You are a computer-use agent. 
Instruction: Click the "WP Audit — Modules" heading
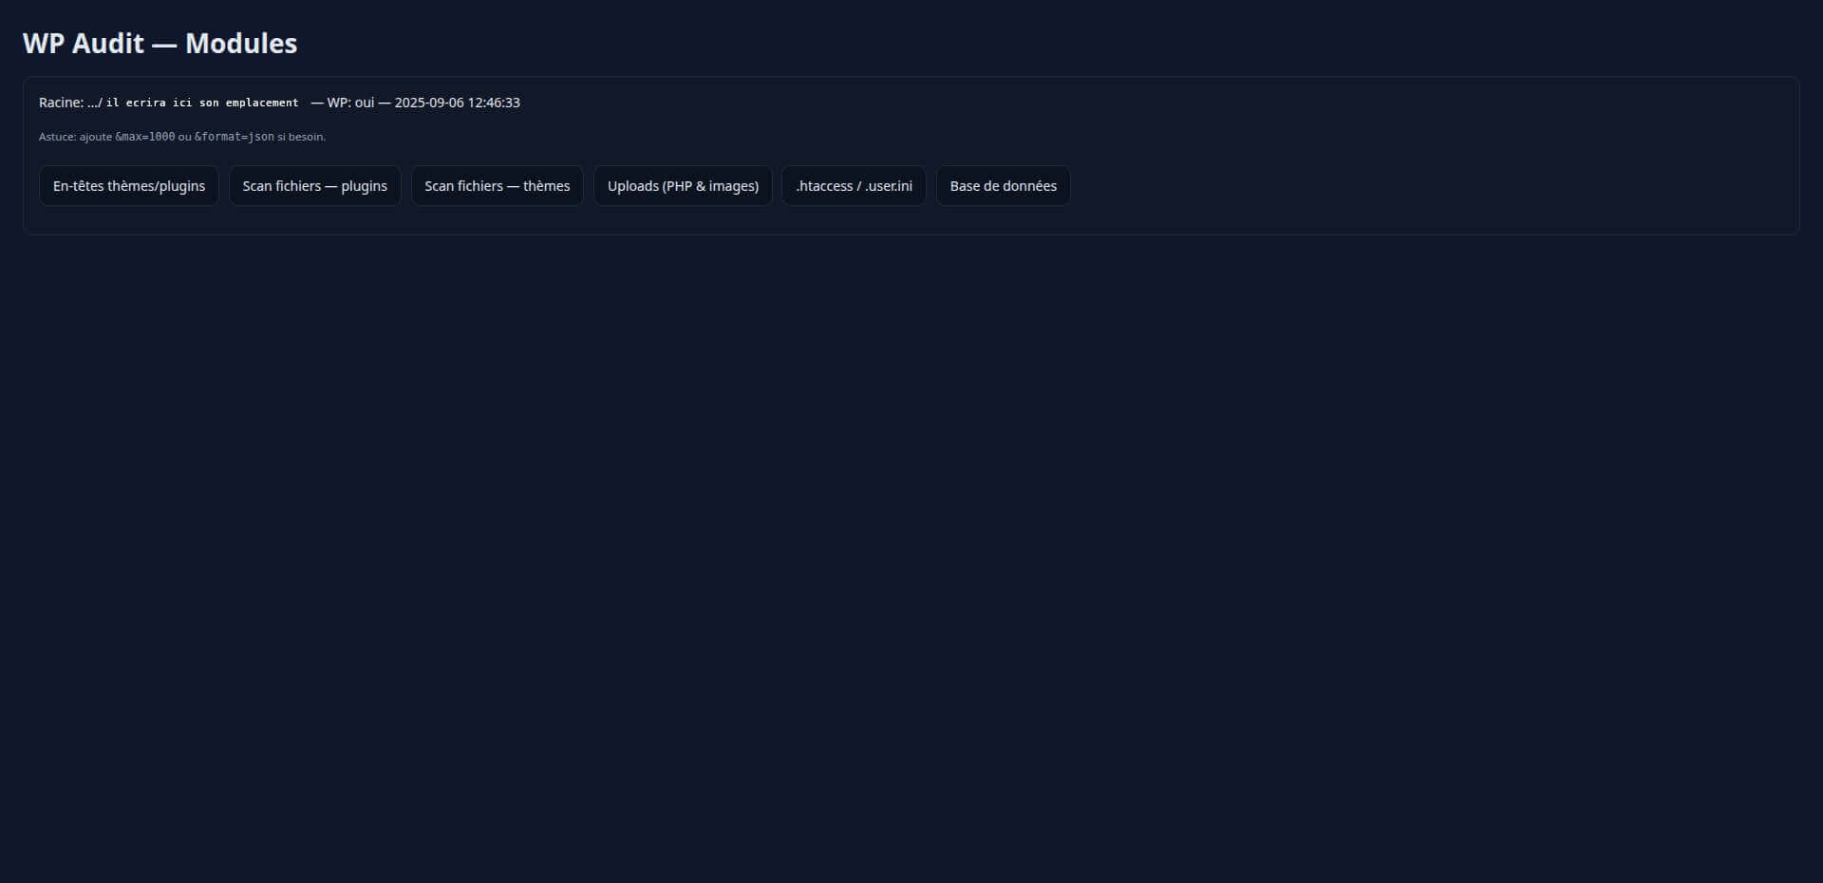pyautogui.click(x=159, y=43)
